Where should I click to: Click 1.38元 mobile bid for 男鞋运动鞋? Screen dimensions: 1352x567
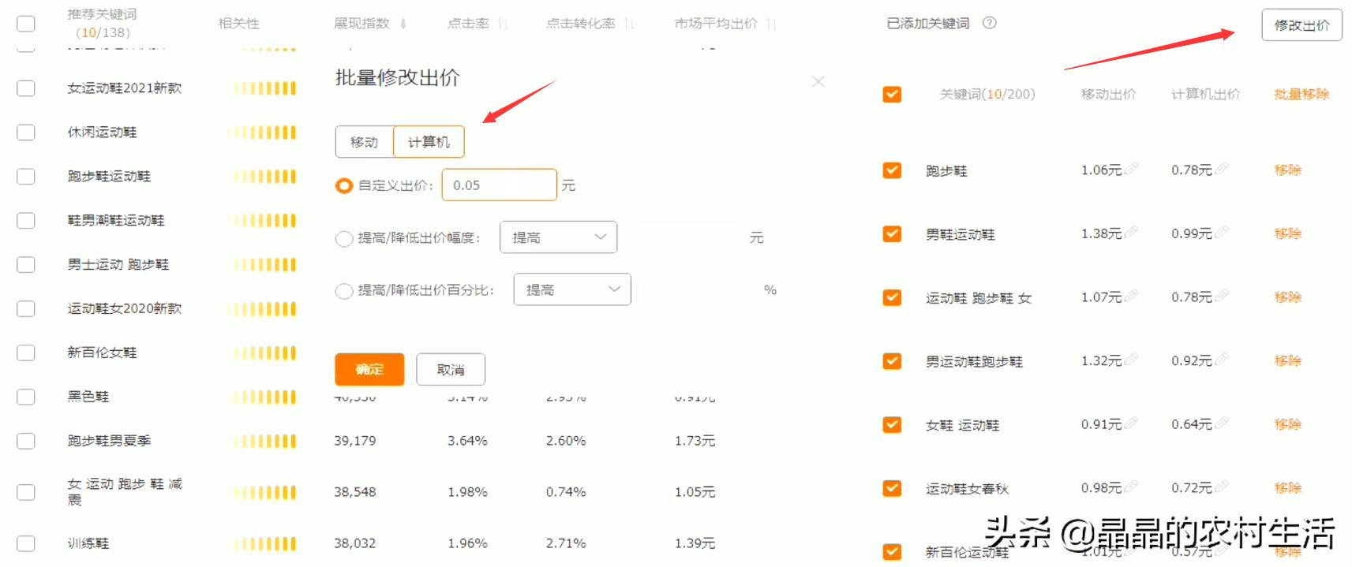pos(1101,233)
